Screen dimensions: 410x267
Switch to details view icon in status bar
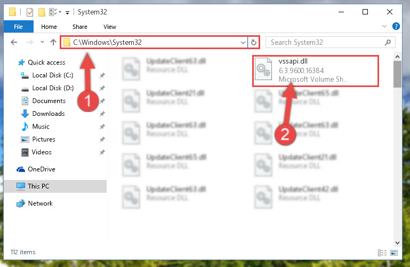pyautogui.click(x=382, y=253)
